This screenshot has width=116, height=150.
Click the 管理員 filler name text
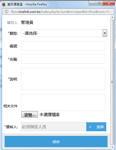27,23
